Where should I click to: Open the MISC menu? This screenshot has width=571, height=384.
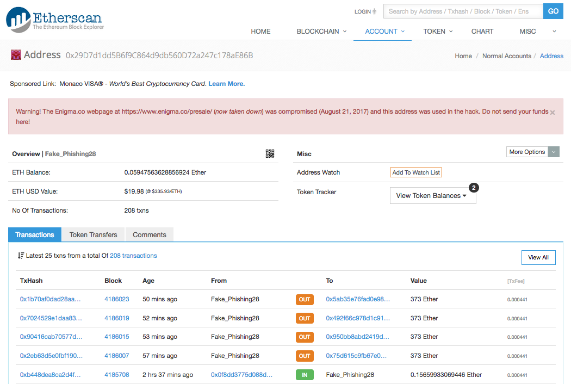pos(527,32)
